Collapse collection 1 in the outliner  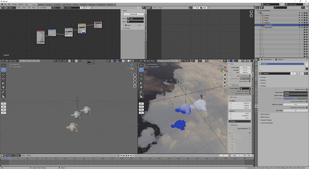point(258,13)
